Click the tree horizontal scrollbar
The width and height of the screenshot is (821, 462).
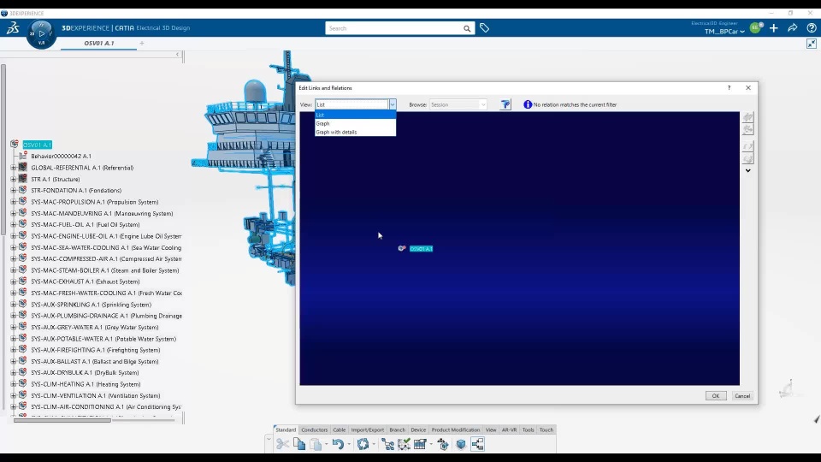point(62,420)
